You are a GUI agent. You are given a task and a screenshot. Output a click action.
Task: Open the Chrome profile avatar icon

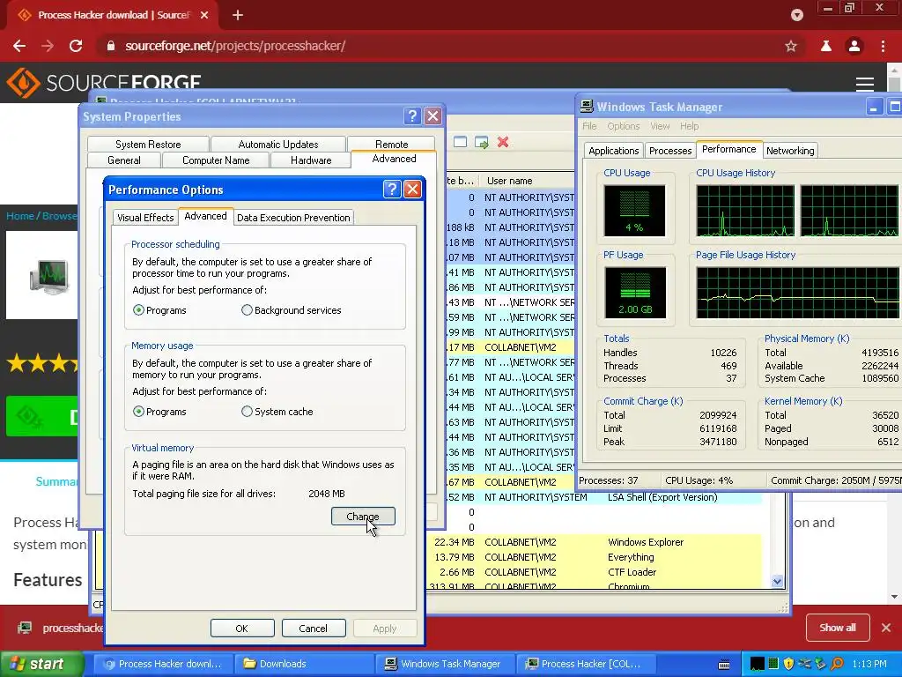click(x=854, y=46)
